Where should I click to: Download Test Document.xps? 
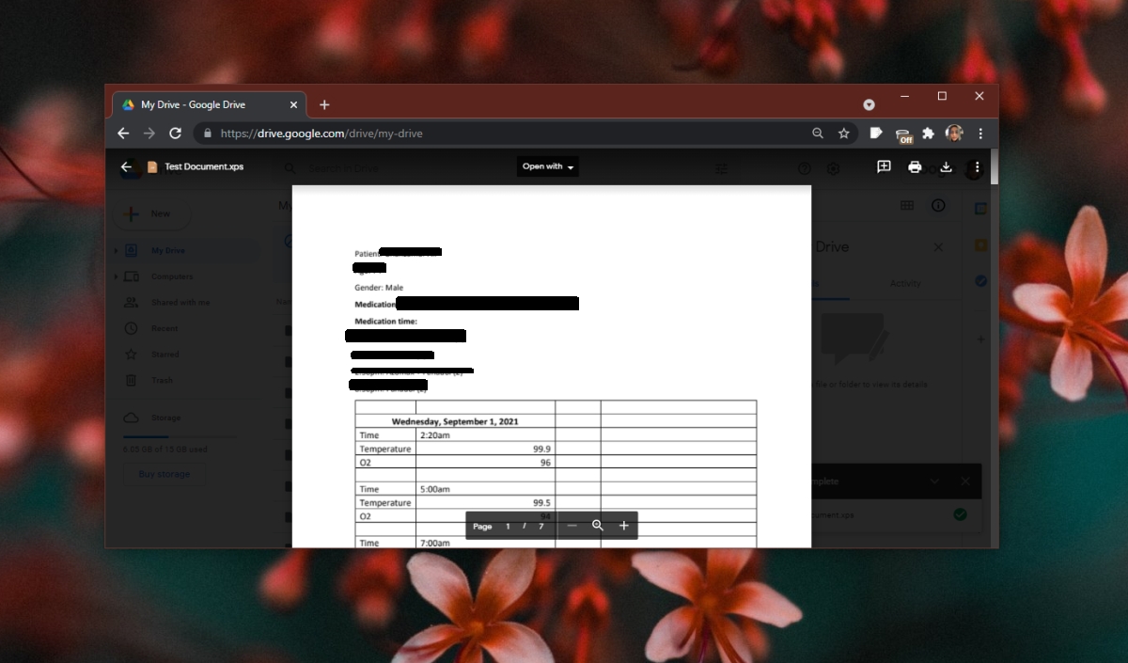tap(946, 166)
